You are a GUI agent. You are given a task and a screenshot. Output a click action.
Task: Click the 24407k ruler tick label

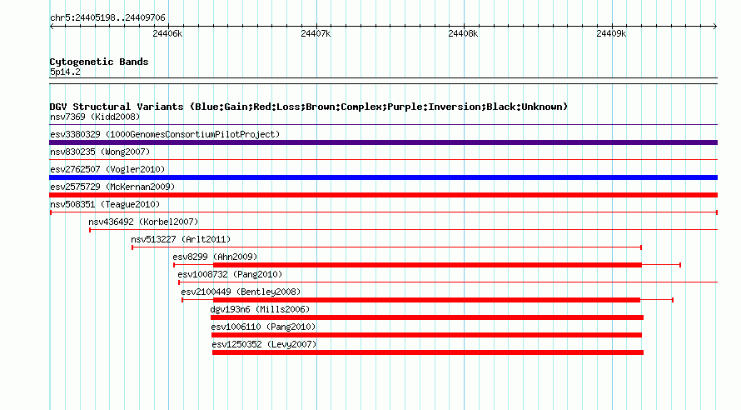(x=316, y=34)
